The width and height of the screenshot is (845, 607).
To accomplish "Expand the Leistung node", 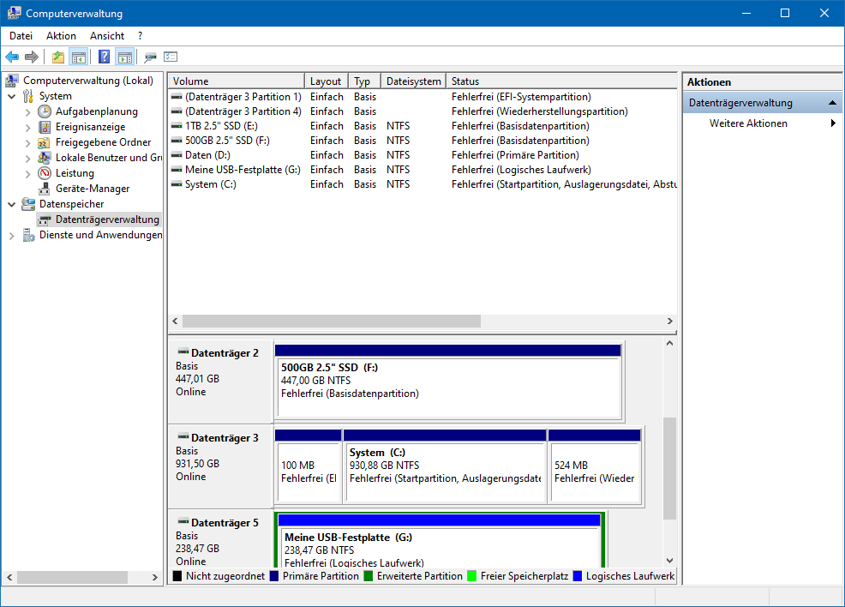I will point(27,173).
